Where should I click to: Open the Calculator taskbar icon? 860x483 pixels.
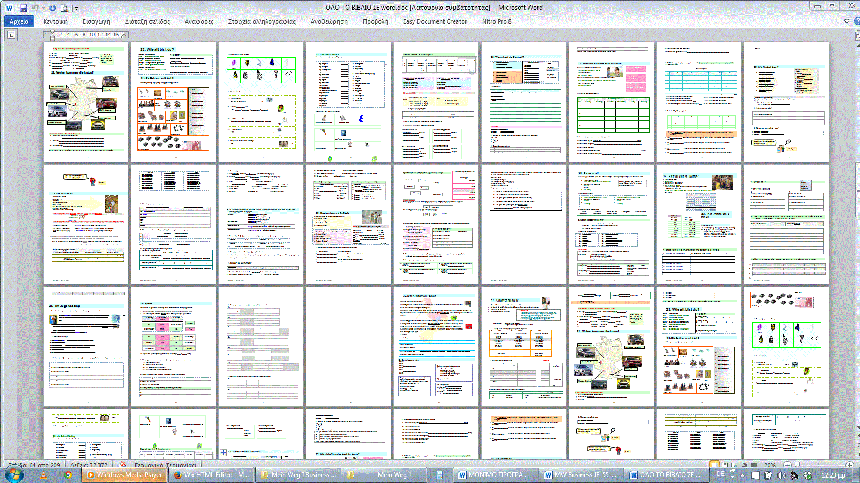click(439, 475)
